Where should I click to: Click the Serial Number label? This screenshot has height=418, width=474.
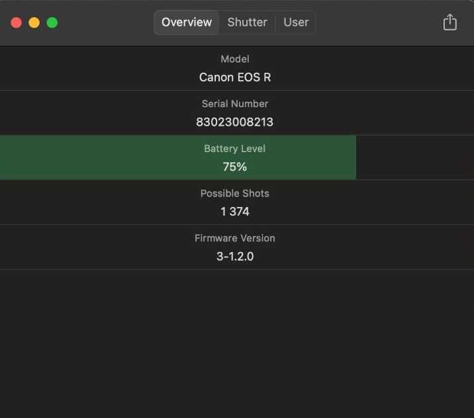[x=235, y=104]
